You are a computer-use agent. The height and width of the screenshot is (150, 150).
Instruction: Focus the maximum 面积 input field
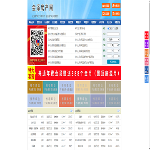pos(116,51)
